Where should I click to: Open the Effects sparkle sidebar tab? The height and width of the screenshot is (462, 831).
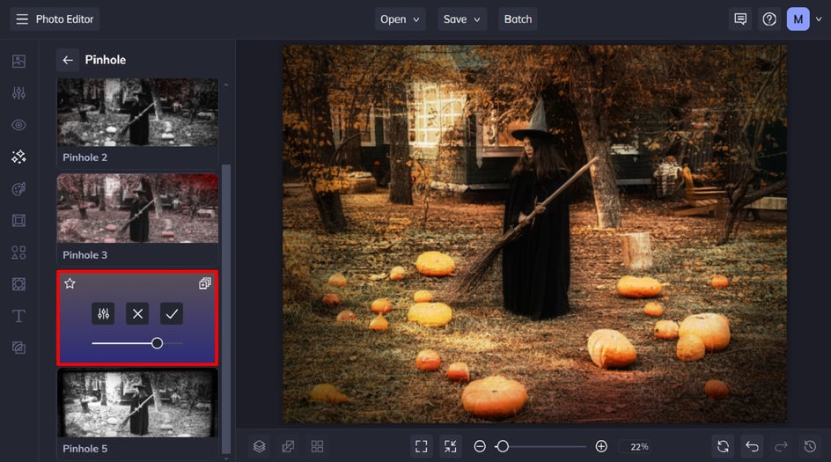pos(18,157)
